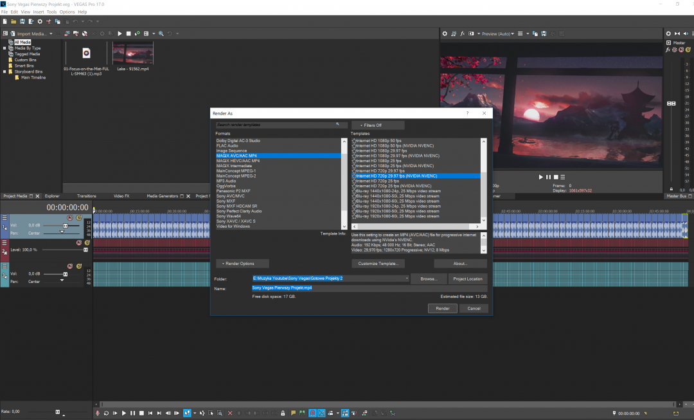694x420 pixels.
Task: Click the Render button in the dialog
Action: tap(443, 308)
